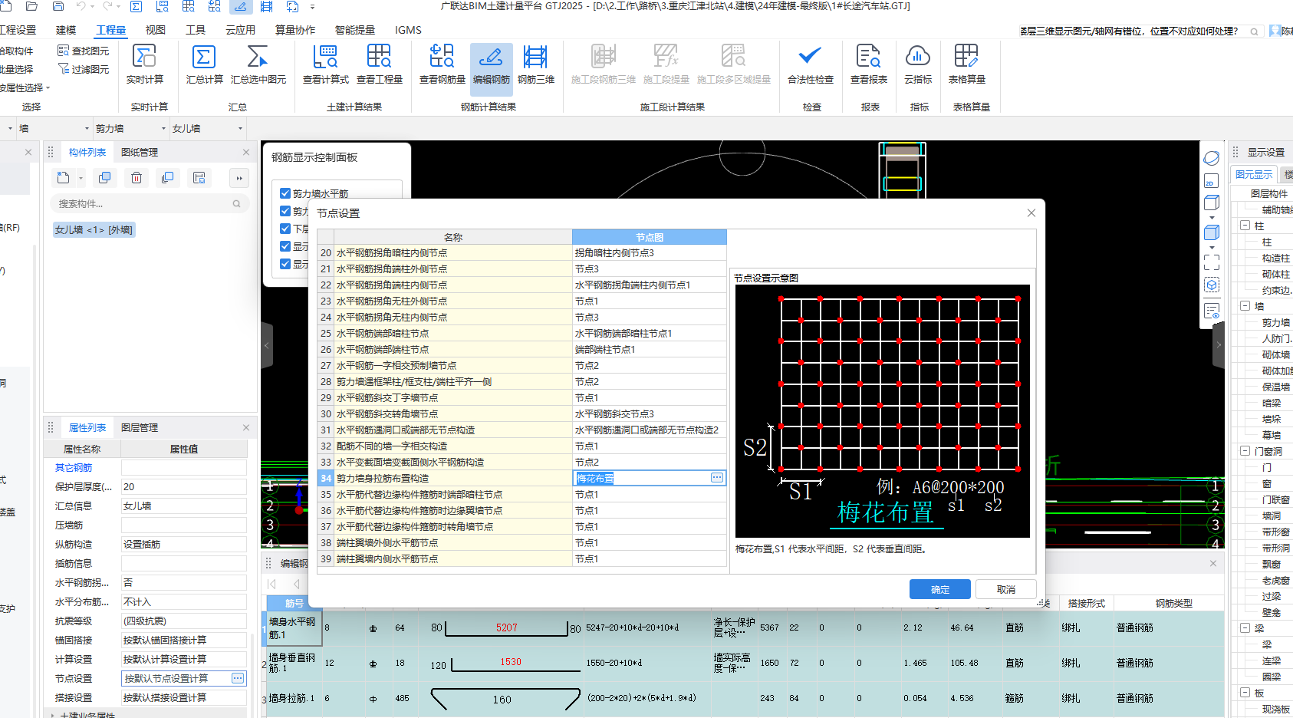
Task: Toggle fourth checkbox starting with 显 in rebar panel
Action: tap(285, 246)
